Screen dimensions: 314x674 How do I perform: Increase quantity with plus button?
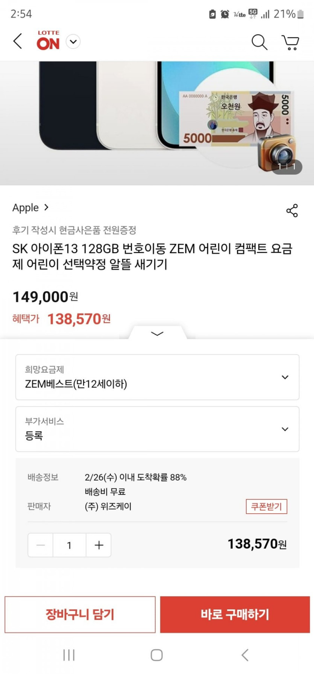tap(99, 545)
